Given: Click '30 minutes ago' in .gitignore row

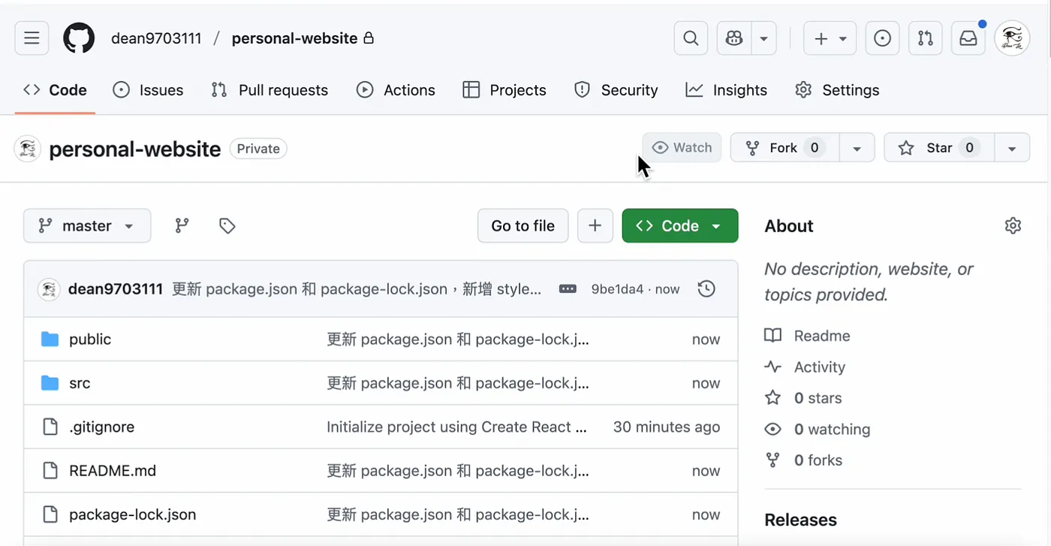Looking at the screenshot, I should 667,427.
